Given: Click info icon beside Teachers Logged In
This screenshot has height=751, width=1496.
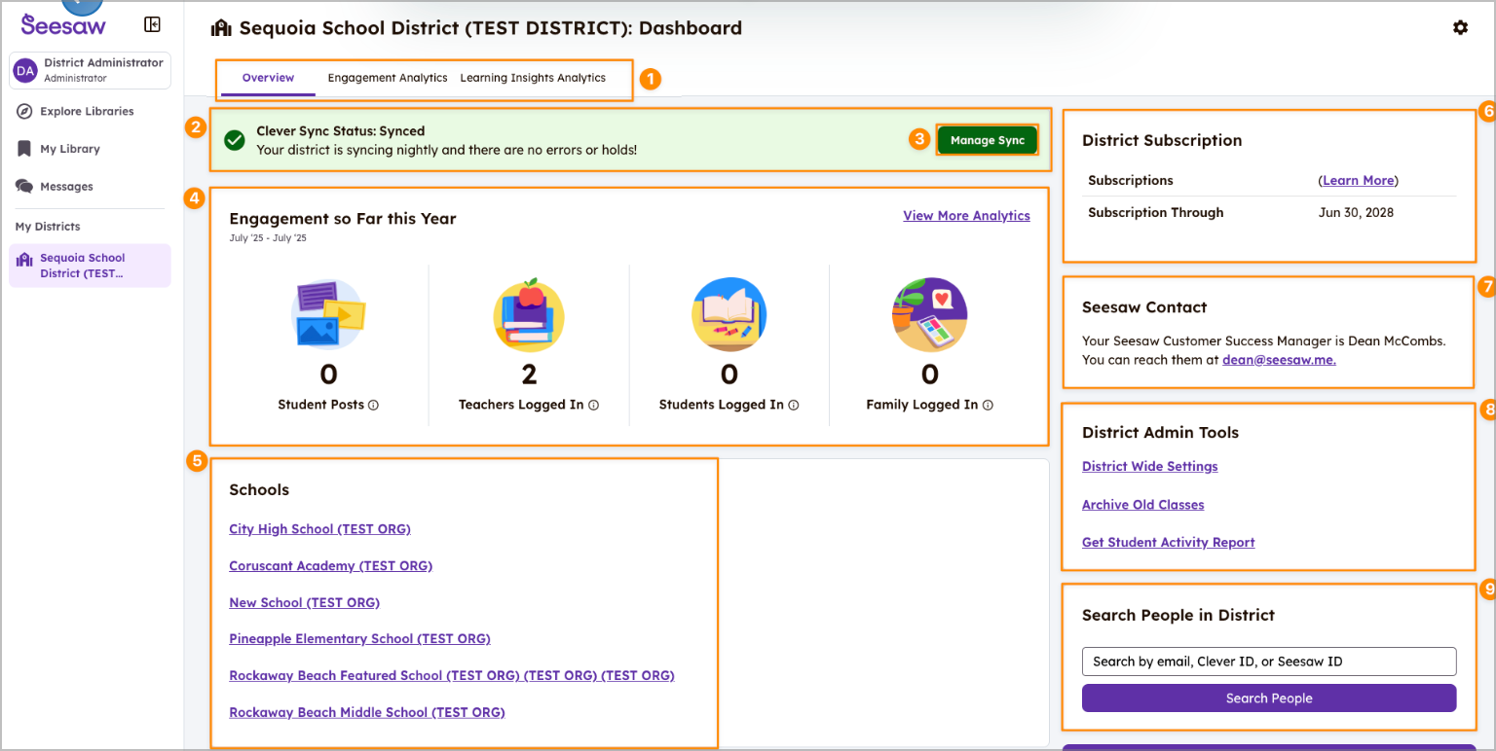Looking at the screenshot, I should pos(593,406).
